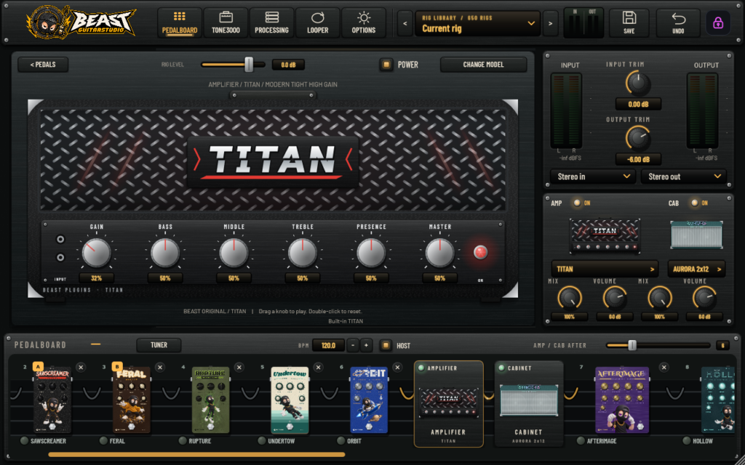Toggle the Host tempo sync
This screenshot has height=465, width=745.
[386, 345]
